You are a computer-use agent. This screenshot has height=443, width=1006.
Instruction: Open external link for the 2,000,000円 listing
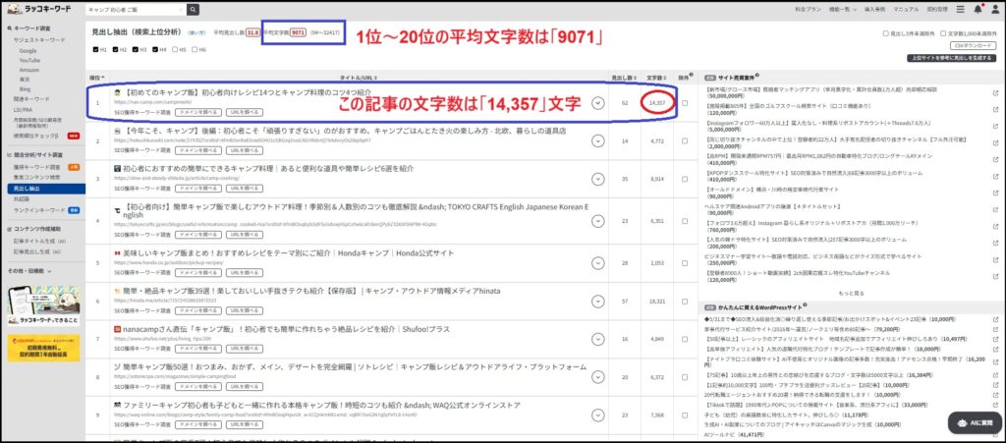pyautogui.click(x=995, y=143)
